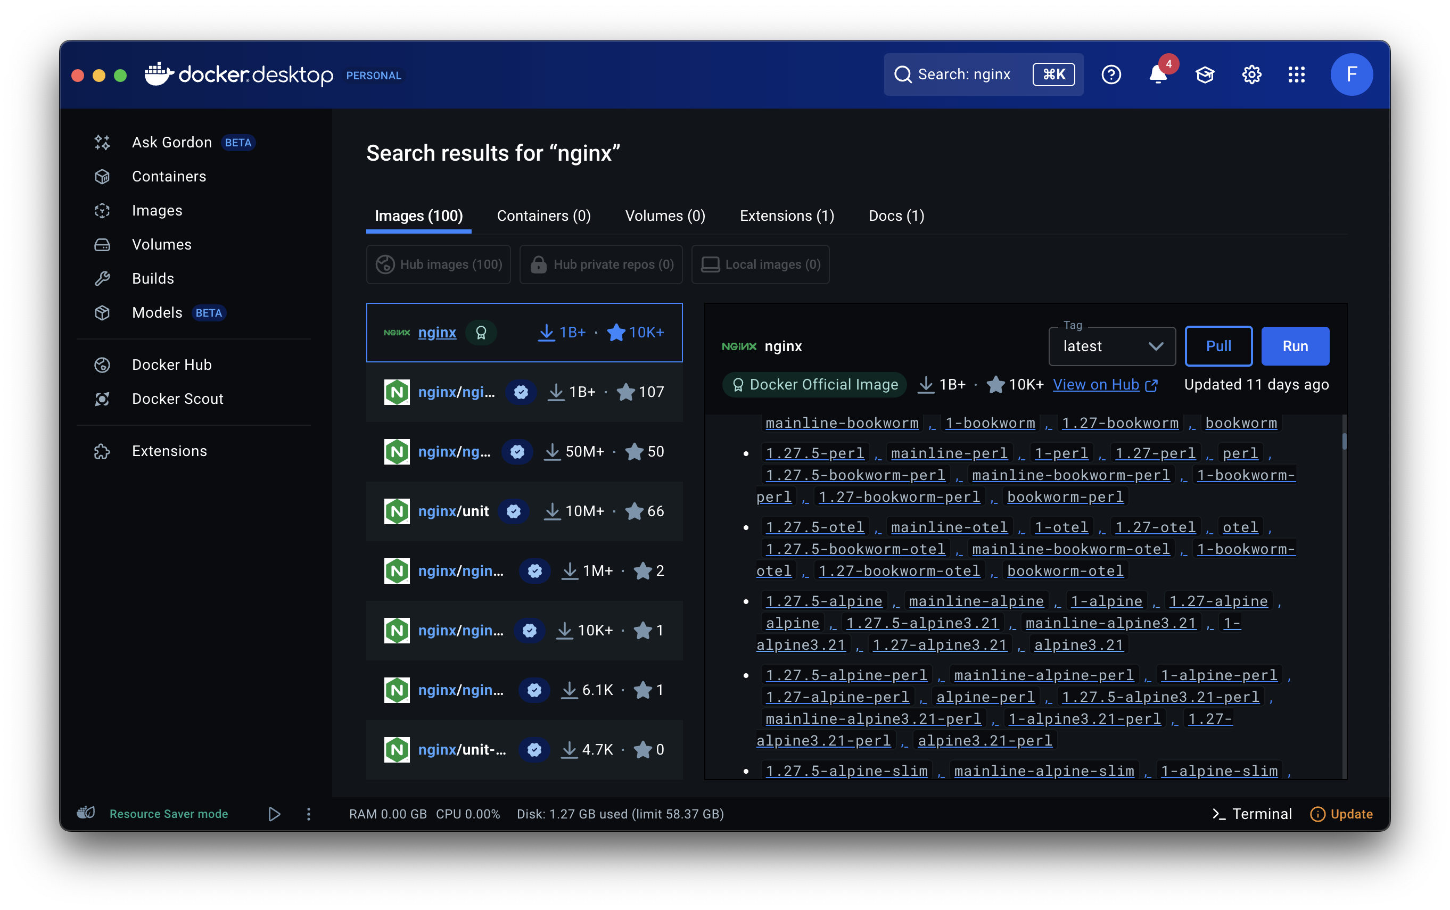Screen dimensions: 1450x910
Task: Toggle the Hub images filter chip
Action: [438, 264]
